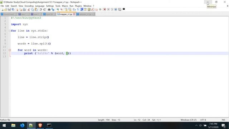The height and width of the screenshot is (129, 229).
Task: Open the Tools menu
Action: click(x=58, y=6)
